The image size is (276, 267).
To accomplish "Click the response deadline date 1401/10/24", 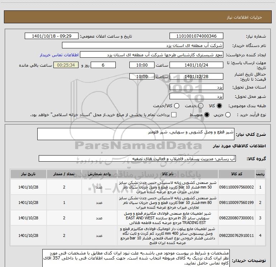I will point(196,65).
